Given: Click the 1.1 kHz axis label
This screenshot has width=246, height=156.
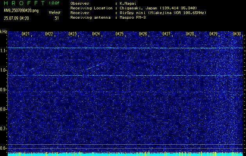Looking at the screenshot, I should click(x=3, y=51).
